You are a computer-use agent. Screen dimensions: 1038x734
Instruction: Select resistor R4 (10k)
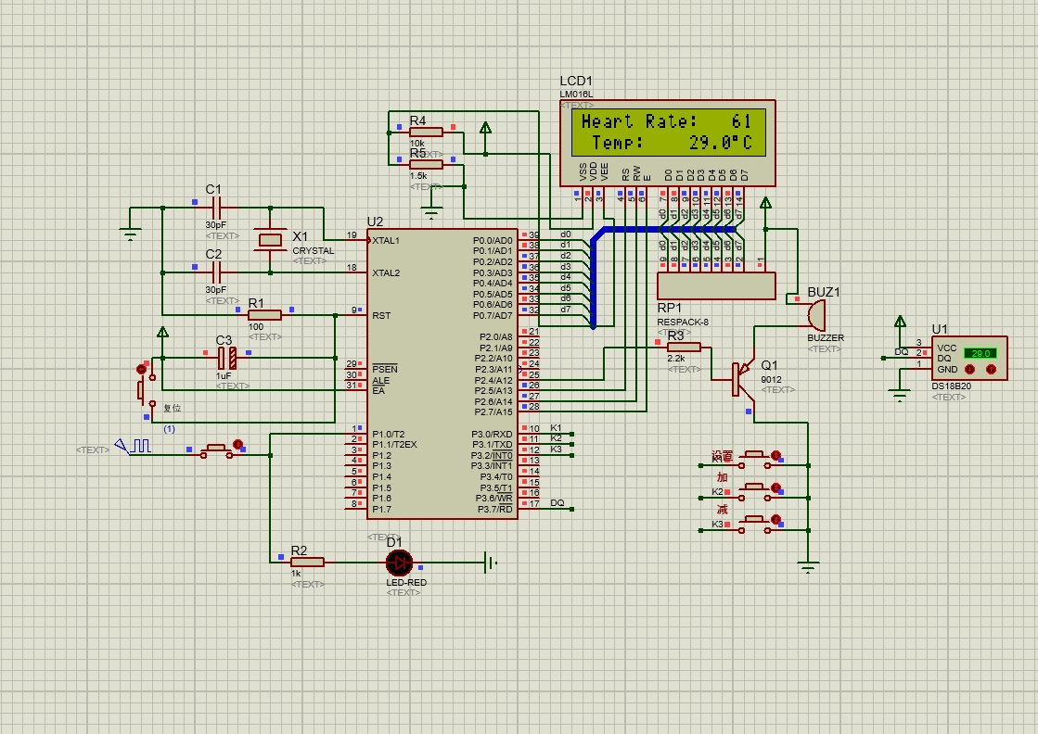tap(426, 133)
